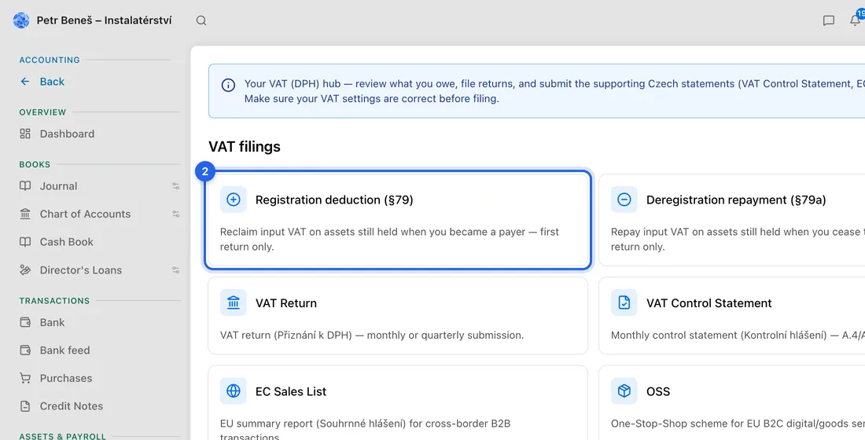Click the Monthly control statement description text
The image size is (865, 440).
pyautogui.click(x=738, y=335)
